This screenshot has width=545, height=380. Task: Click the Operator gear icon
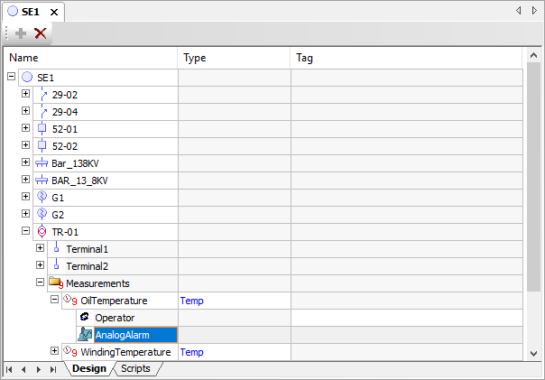[85, 318]
